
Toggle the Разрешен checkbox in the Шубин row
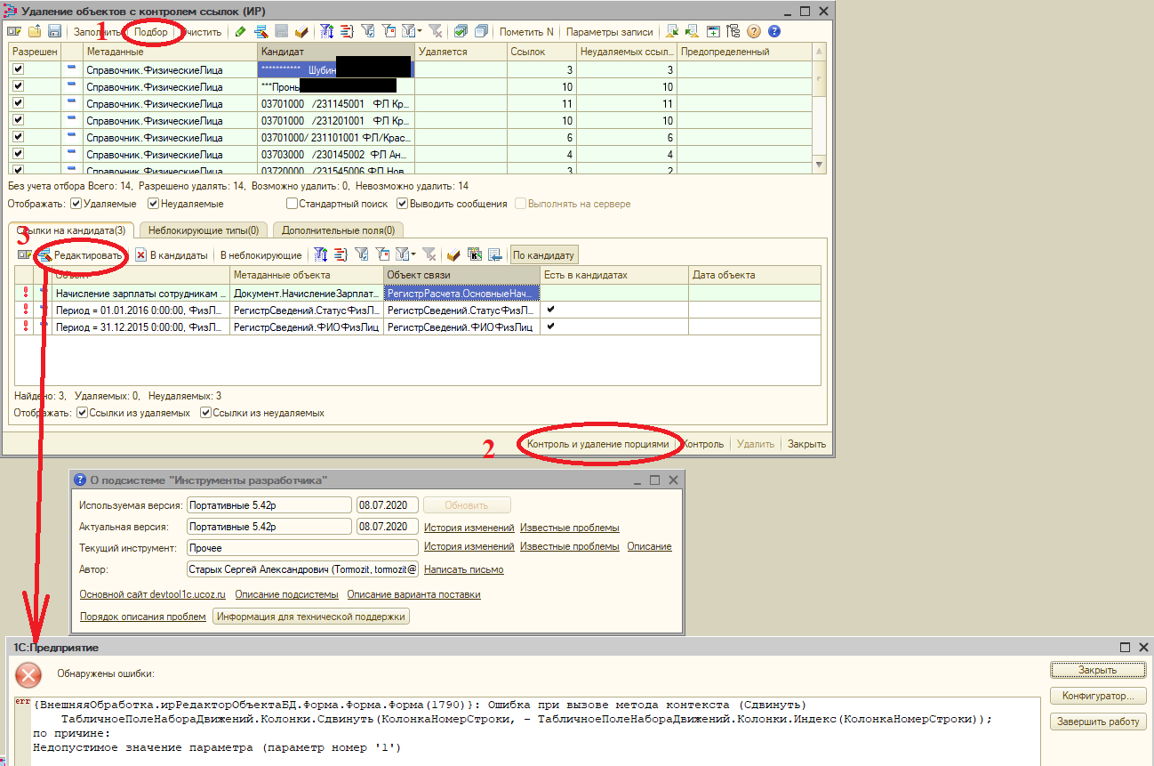(x=18, y=69)
